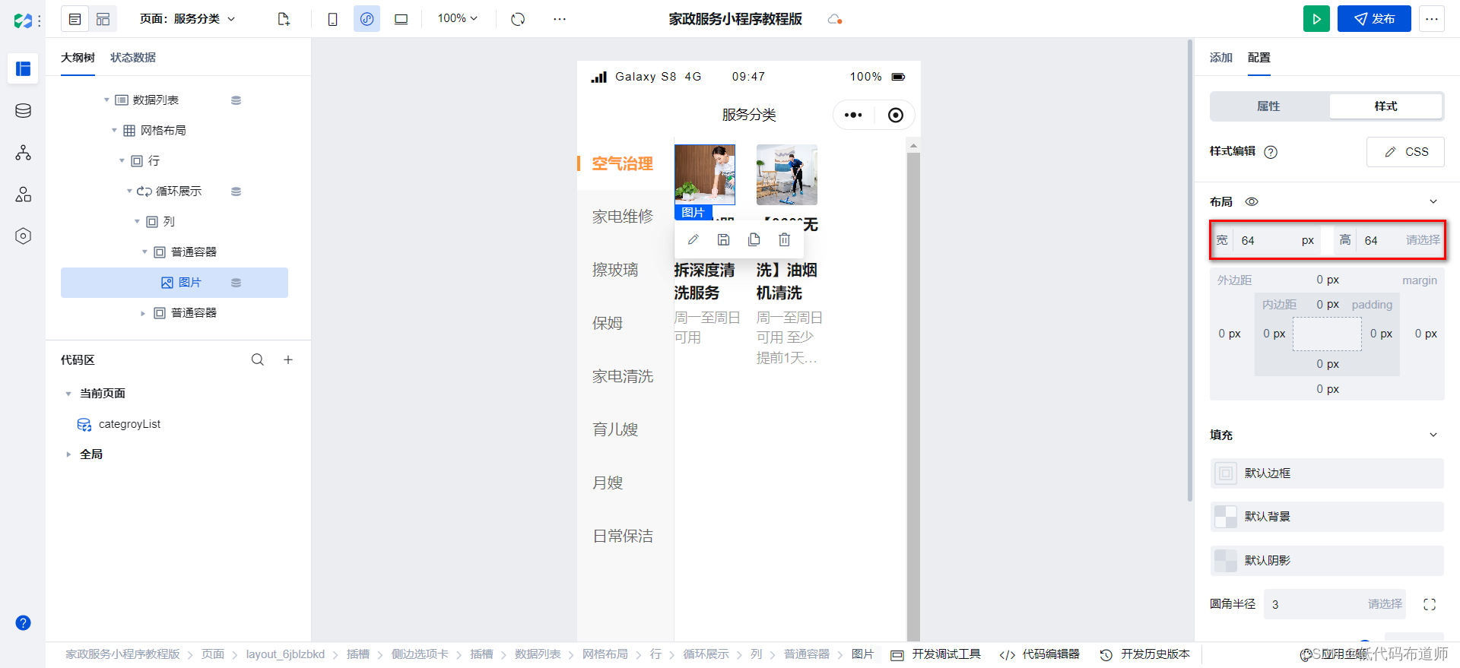Open the workflow sidebar icon
Screen dimensions: 1460x668
tap(23, 153)
